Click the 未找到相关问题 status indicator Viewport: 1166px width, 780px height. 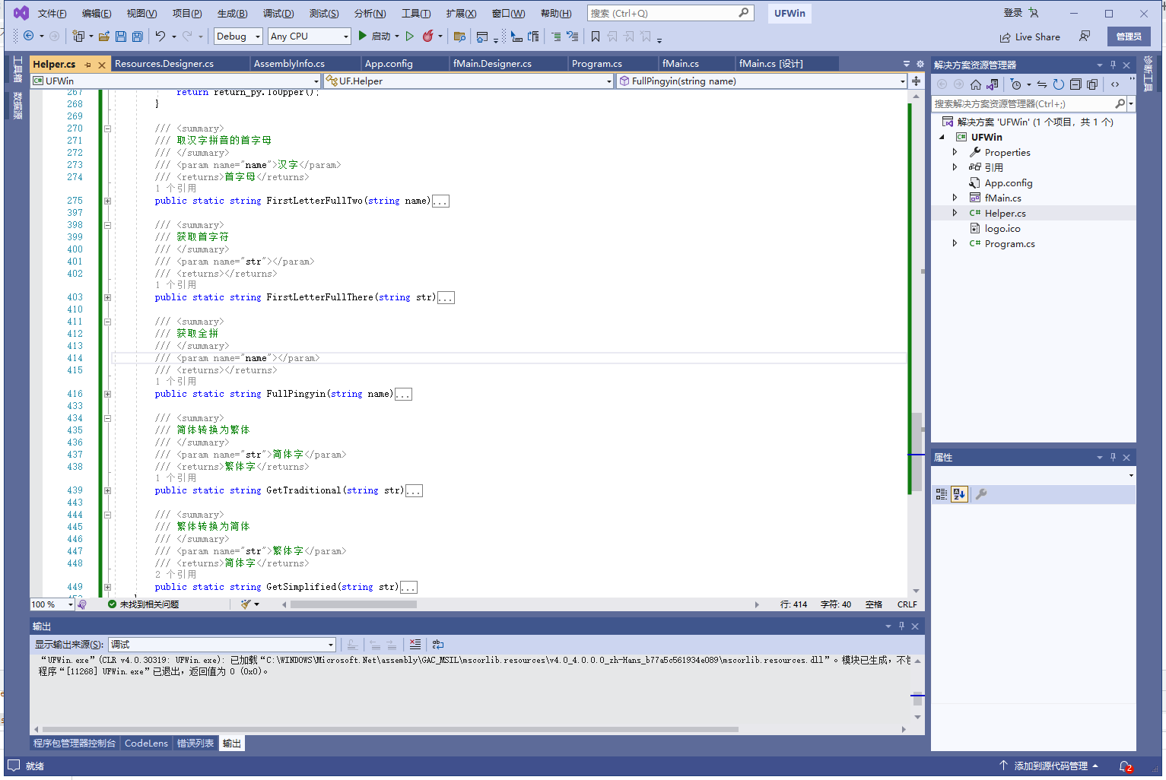[x=143, y=604]
